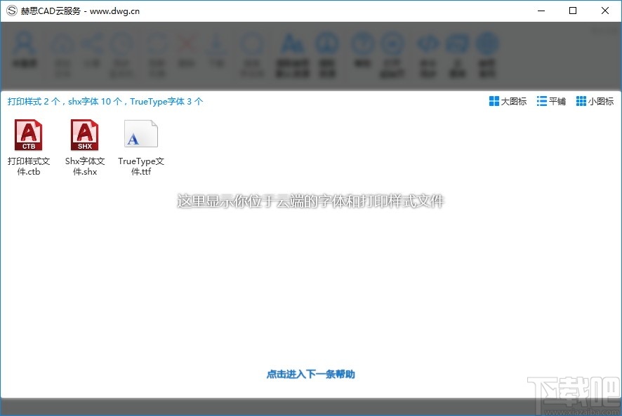Click the help caption 这里显示你位于云端的字体和打印样式文件
This screenshot has height=416, width=622.
click(310, 201)
